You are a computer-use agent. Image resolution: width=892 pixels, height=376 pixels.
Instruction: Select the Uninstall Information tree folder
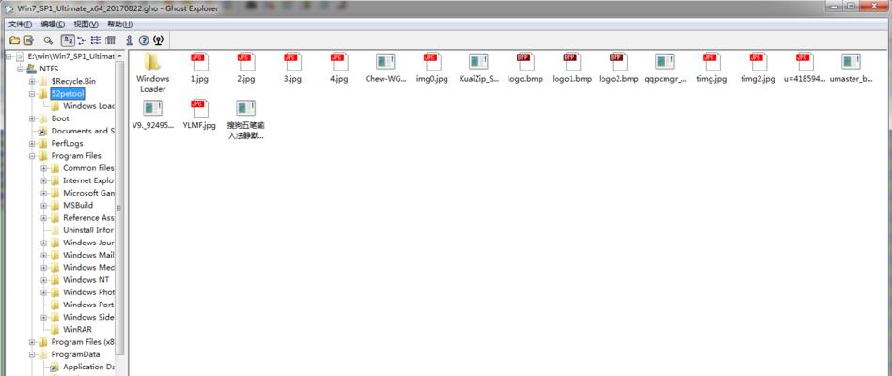click(88, 230)
